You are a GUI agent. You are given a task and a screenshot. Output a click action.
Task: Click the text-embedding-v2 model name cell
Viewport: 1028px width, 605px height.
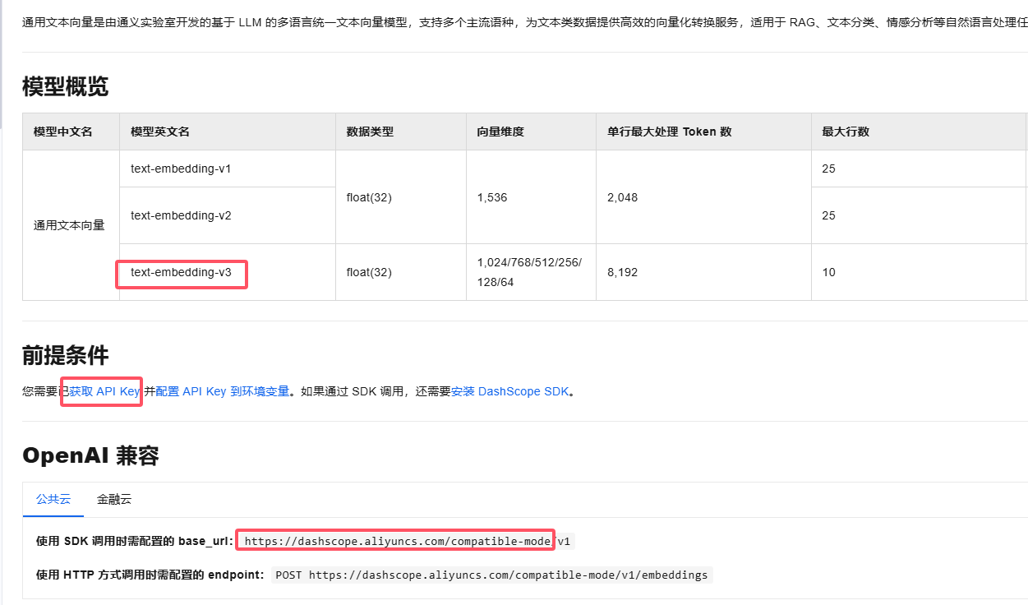coord(181,215)
